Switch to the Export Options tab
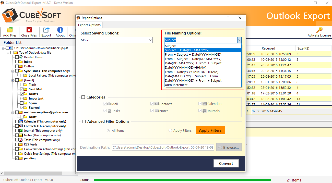This screenshot has width=332, height=183. (x=89, y=25)
